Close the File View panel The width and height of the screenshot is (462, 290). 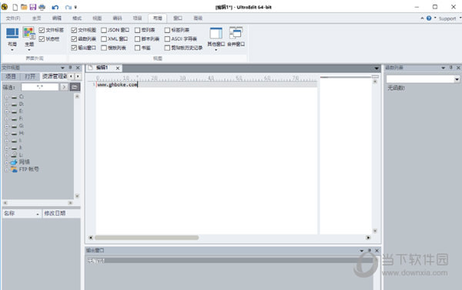[x=78, y=68]
